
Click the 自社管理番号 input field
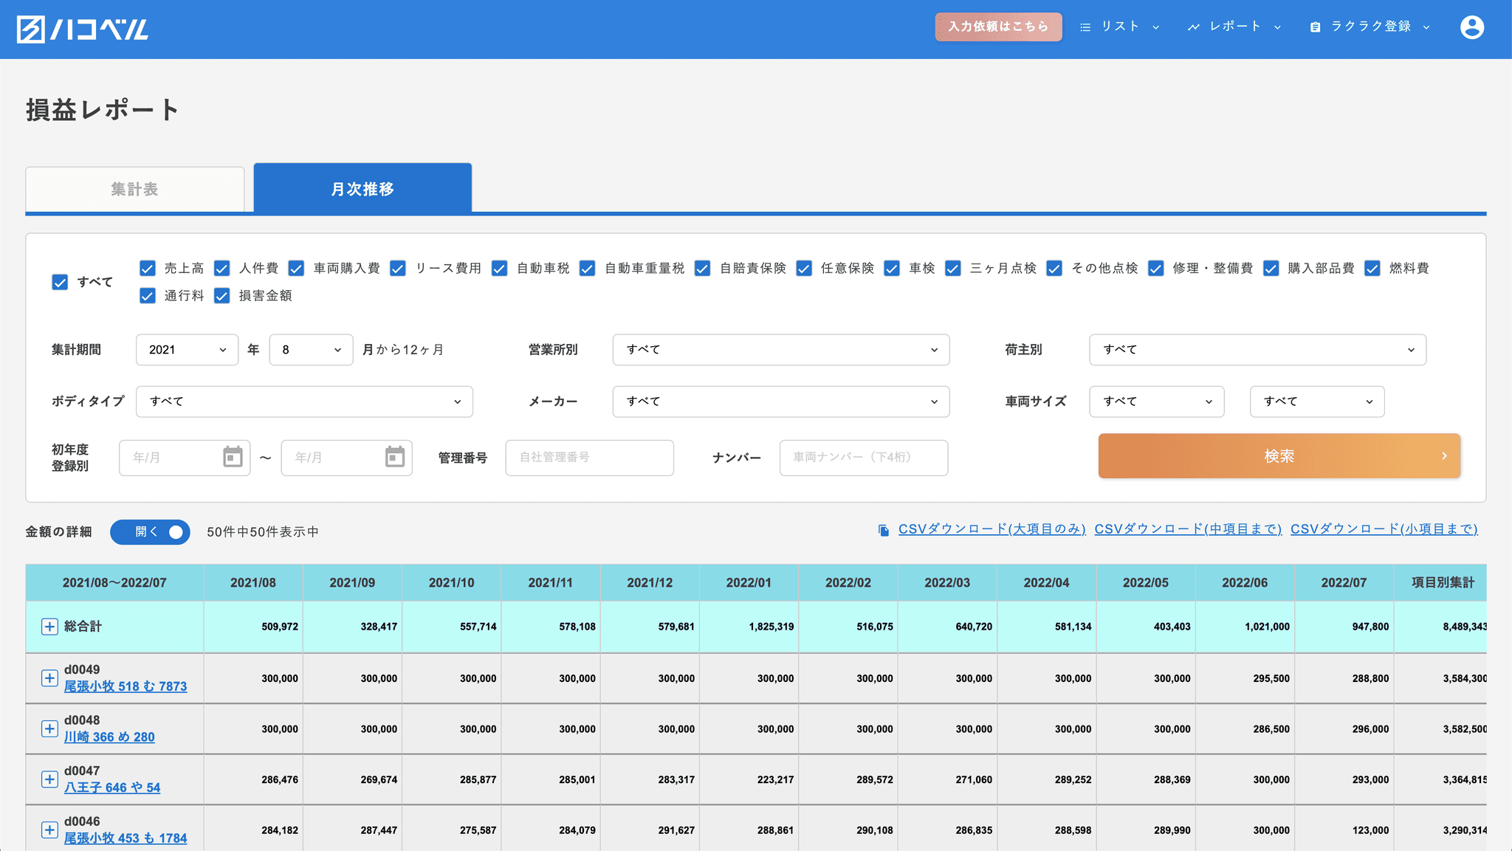[x=589, y=458]
